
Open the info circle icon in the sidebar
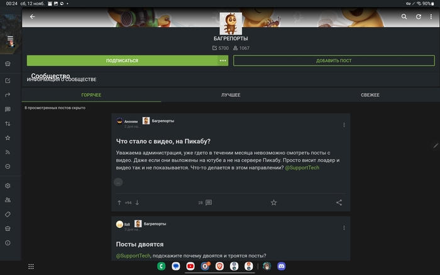pyautogui.click(x=8, y=243)
